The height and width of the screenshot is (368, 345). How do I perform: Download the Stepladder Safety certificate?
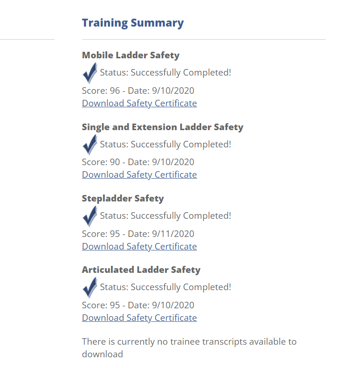(139, 246)
